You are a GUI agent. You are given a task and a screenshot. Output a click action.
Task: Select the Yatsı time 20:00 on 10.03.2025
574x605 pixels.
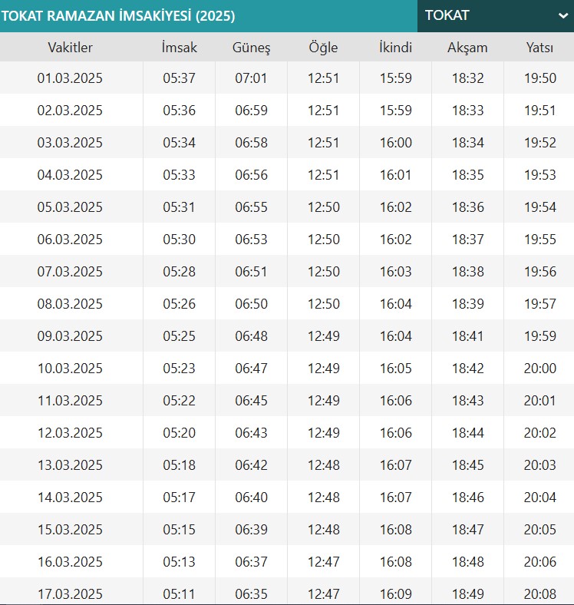(539, 369)
